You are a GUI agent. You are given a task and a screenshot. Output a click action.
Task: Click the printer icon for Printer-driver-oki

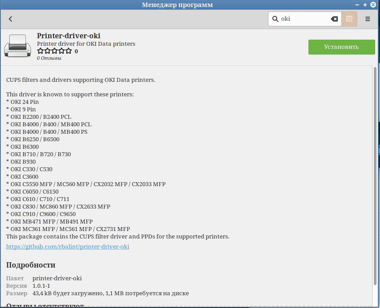tap(18, 46)
